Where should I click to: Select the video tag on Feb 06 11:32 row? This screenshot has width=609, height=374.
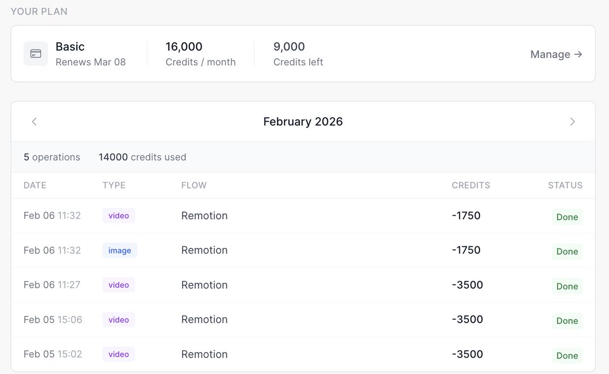click(x=119, y=215)
